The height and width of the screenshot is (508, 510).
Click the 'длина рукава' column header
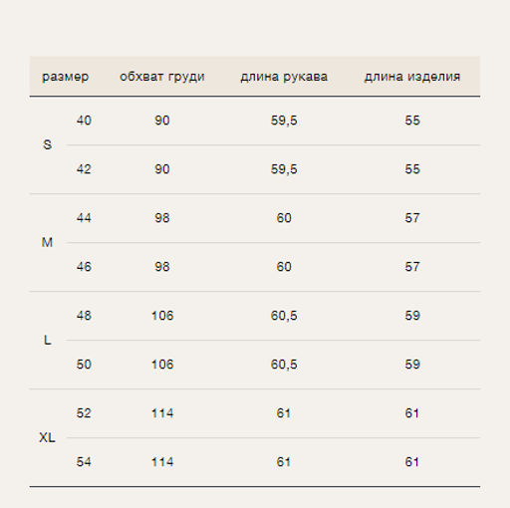pos(284,77)
